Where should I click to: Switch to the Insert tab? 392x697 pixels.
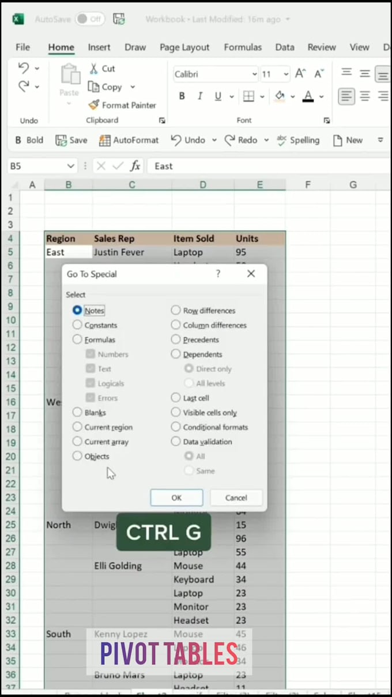coord(99,47)
